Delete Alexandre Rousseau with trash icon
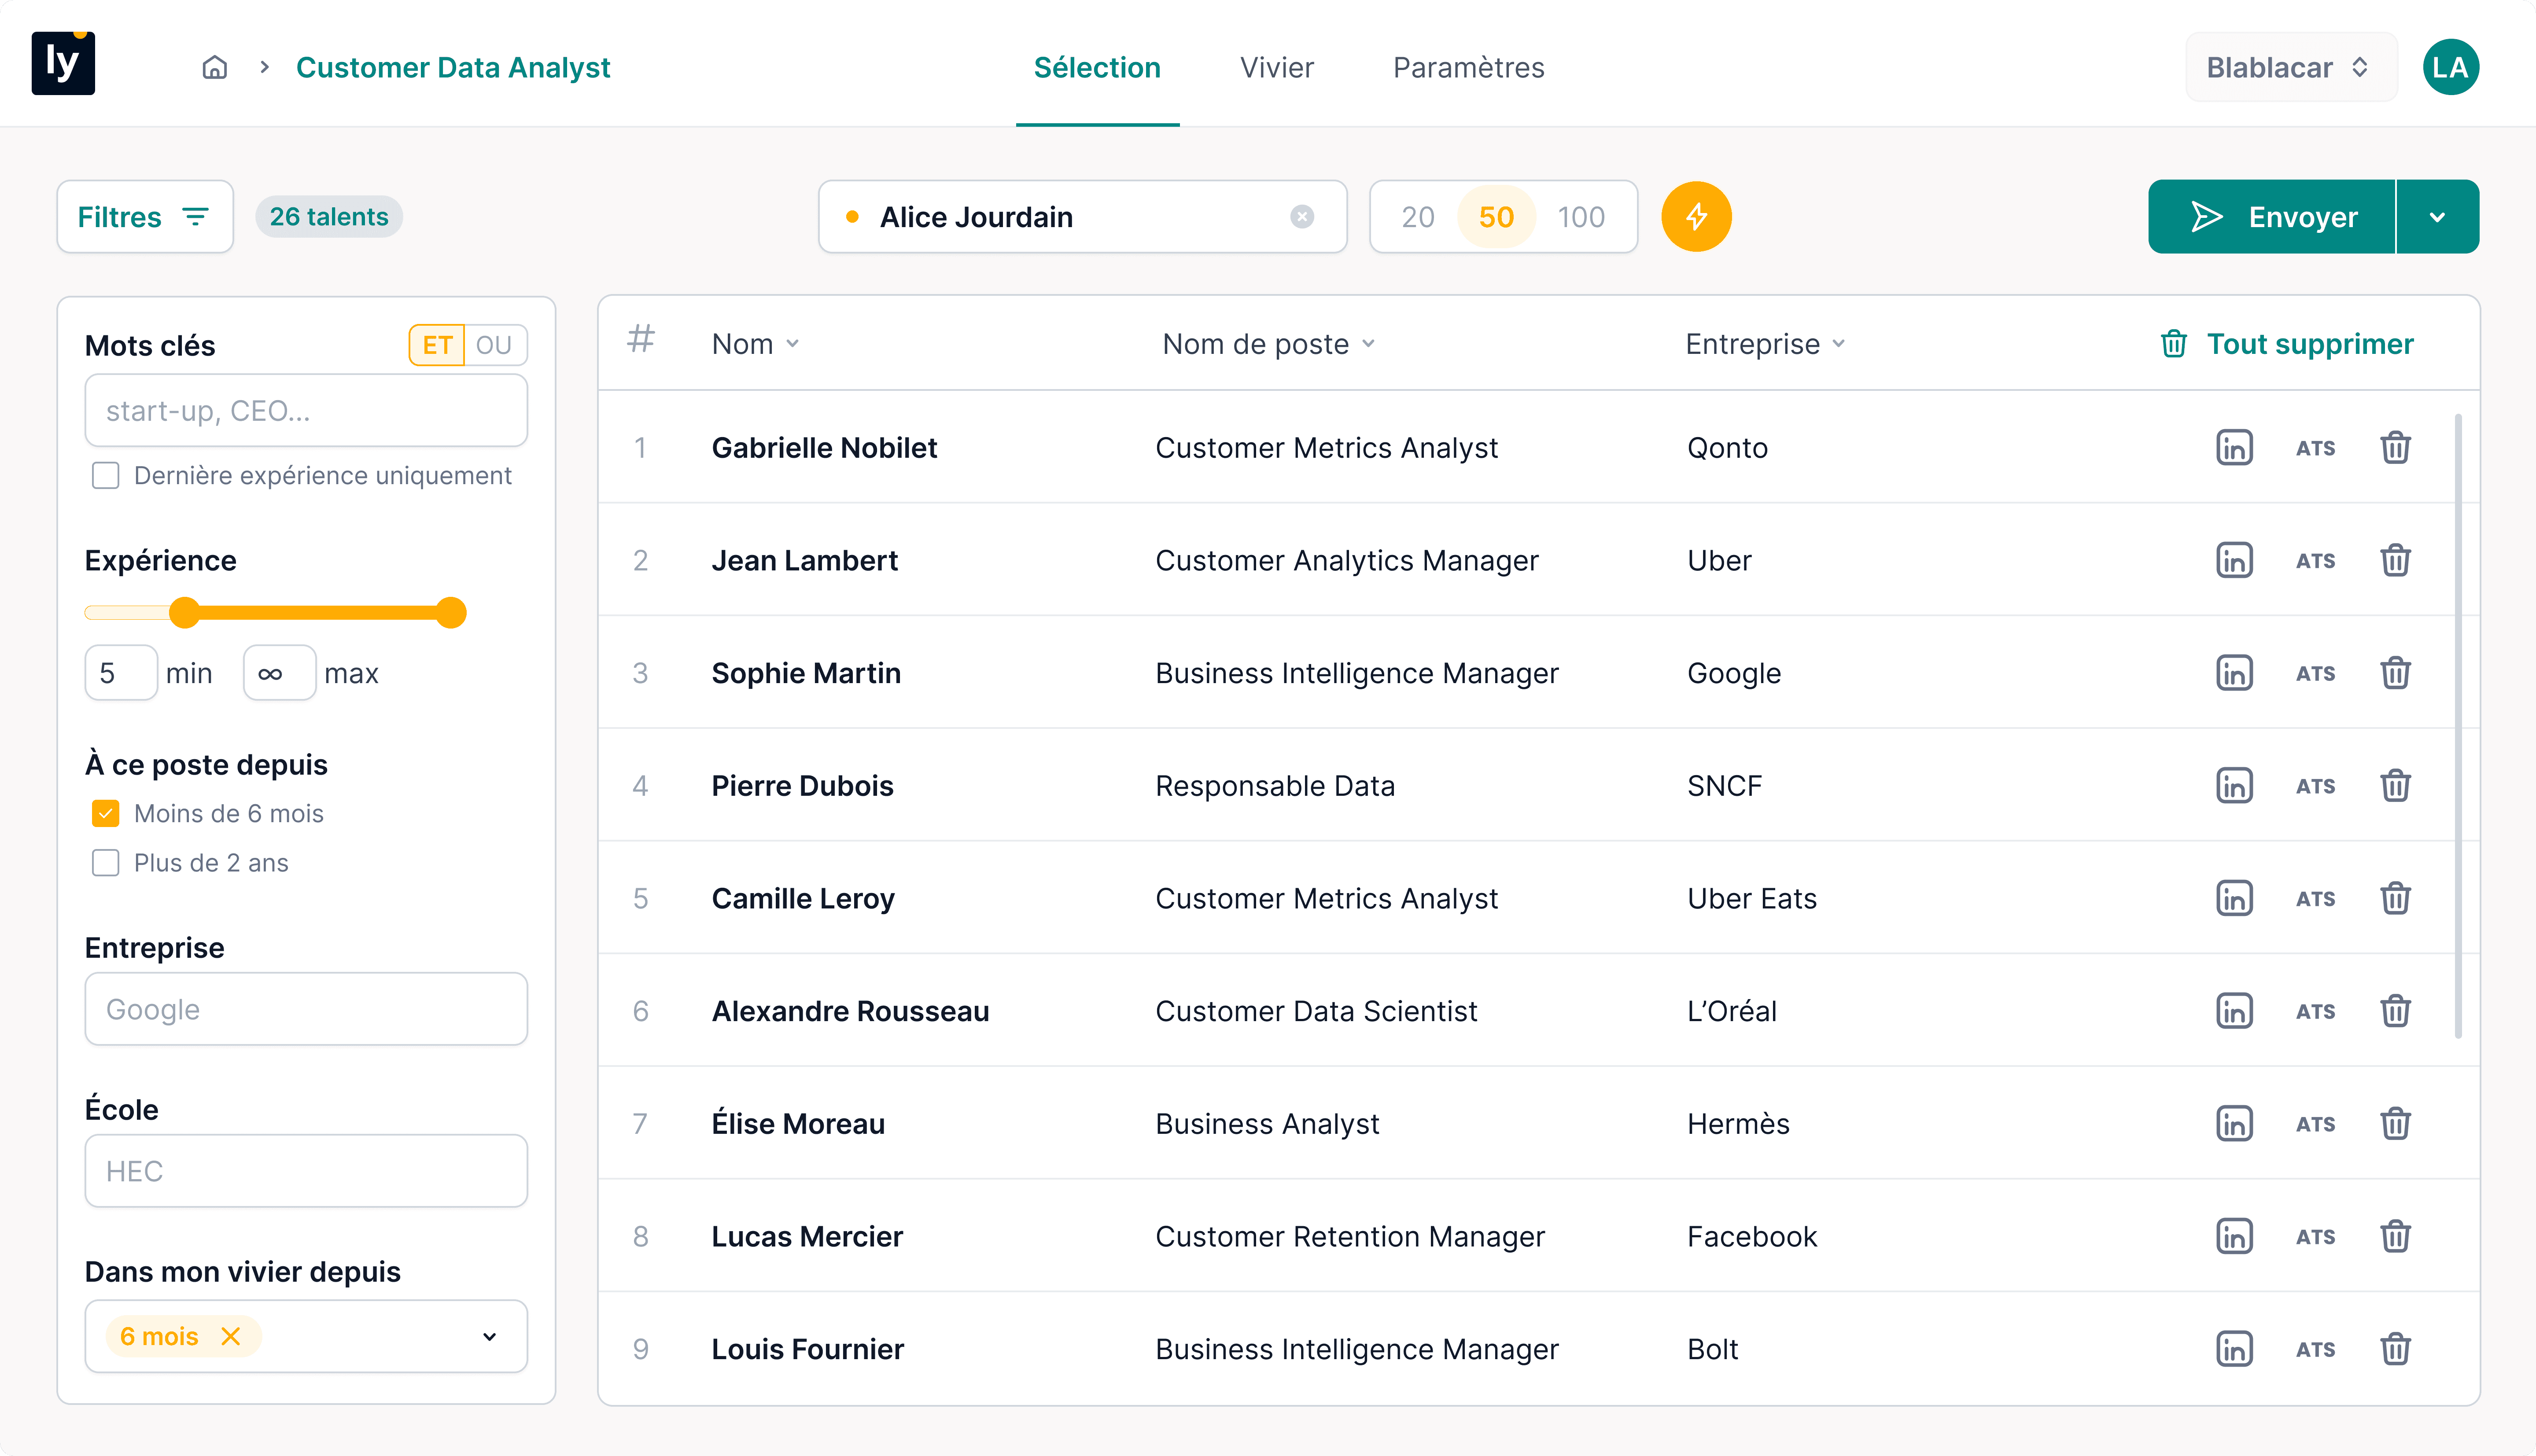Image resolution: width=2536 pixels, height=1456 pixels. pyautogui.click(x=2395, y=1011)
